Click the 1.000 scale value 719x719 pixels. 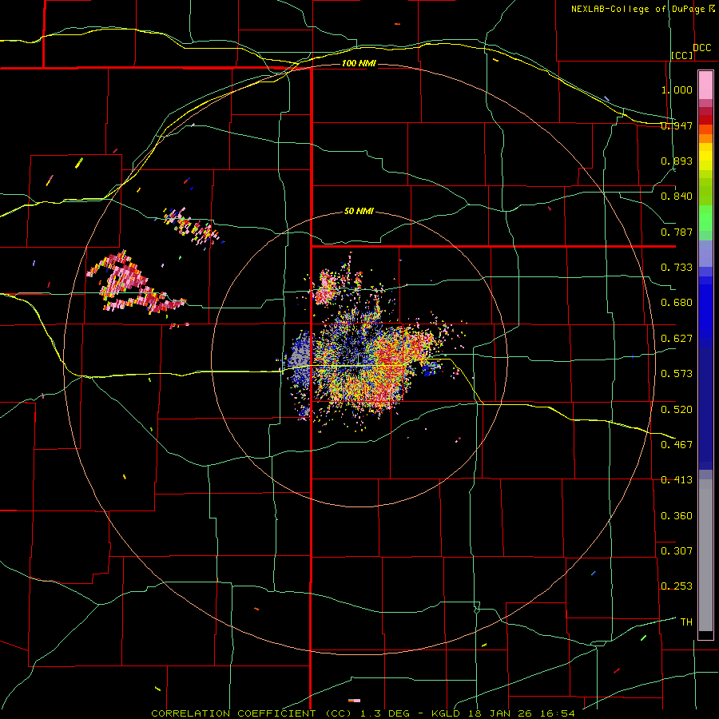tap(677, 89)
